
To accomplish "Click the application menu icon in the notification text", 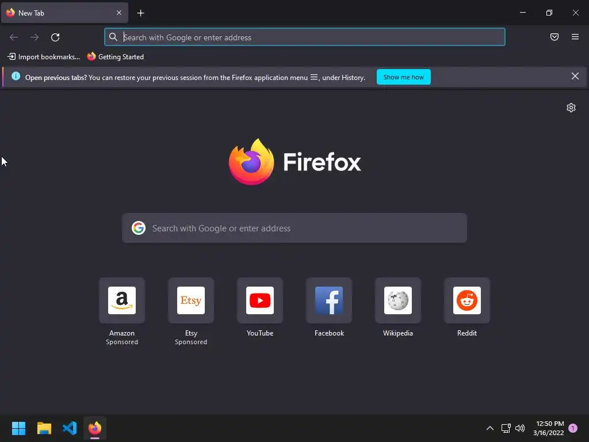I will pyautogui.click(x=313, y=77).
